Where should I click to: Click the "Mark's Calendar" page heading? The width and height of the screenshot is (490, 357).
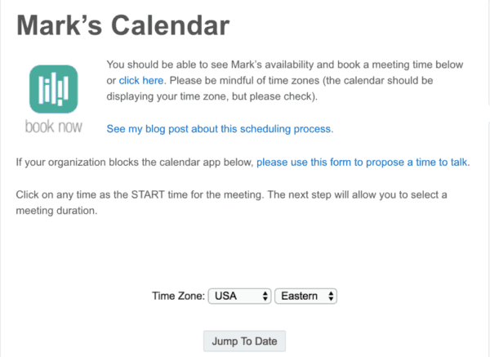pos(122,25)
